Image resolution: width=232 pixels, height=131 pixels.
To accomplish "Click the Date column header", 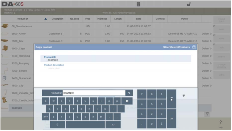I will (138, 19).
